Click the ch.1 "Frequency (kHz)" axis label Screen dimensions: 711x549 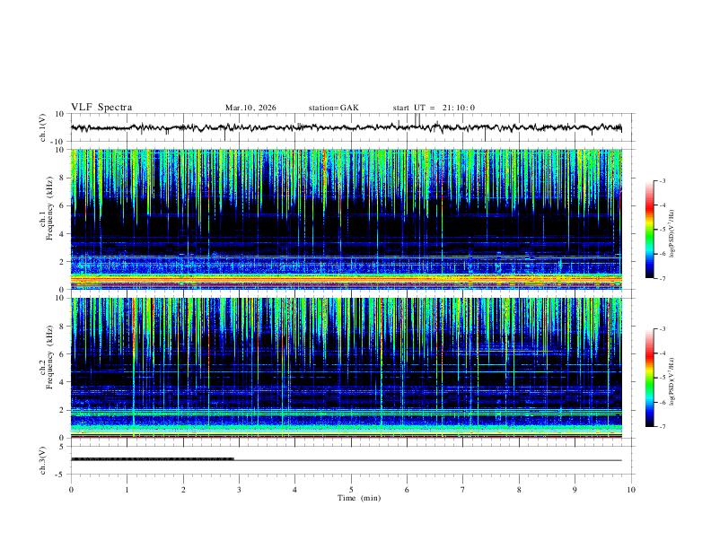pos(49,208)
